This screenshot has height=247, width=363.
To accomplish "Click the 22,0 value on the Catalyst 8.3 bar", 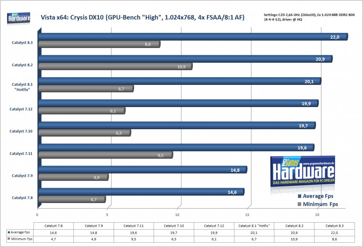I will pyautogui.click(x=335, y=37).
